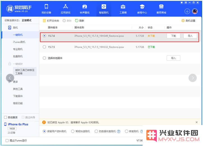
Task: Toggle 跳过向导 checkbox
Action: pyautogui.click(x=23, y=117)
